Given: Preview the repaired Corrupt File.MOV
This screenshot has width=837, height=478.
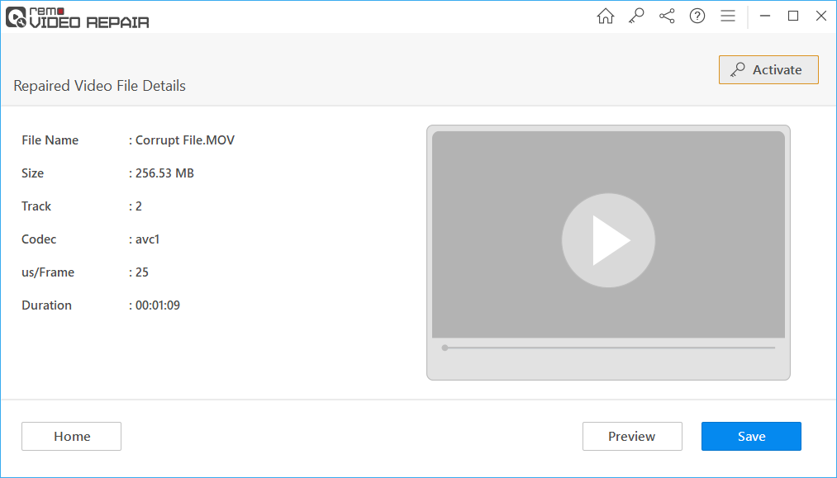Looking at the screenshot, I should coord(632,436).
